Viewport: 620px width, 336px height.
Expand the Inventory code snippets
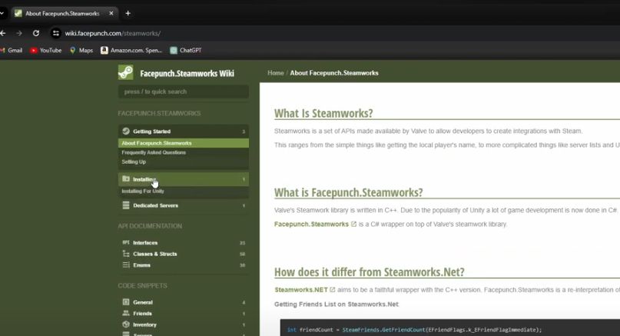tap(184, 324)
